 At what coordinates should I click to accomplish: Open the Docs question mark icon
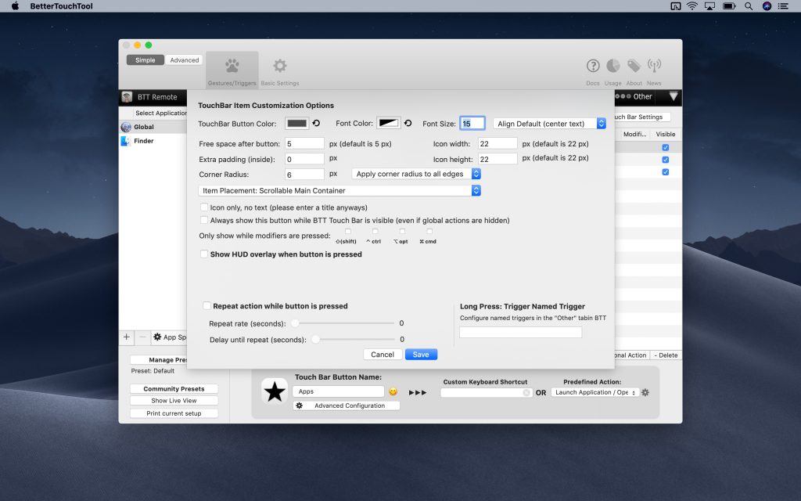click(x=593, y=66)
